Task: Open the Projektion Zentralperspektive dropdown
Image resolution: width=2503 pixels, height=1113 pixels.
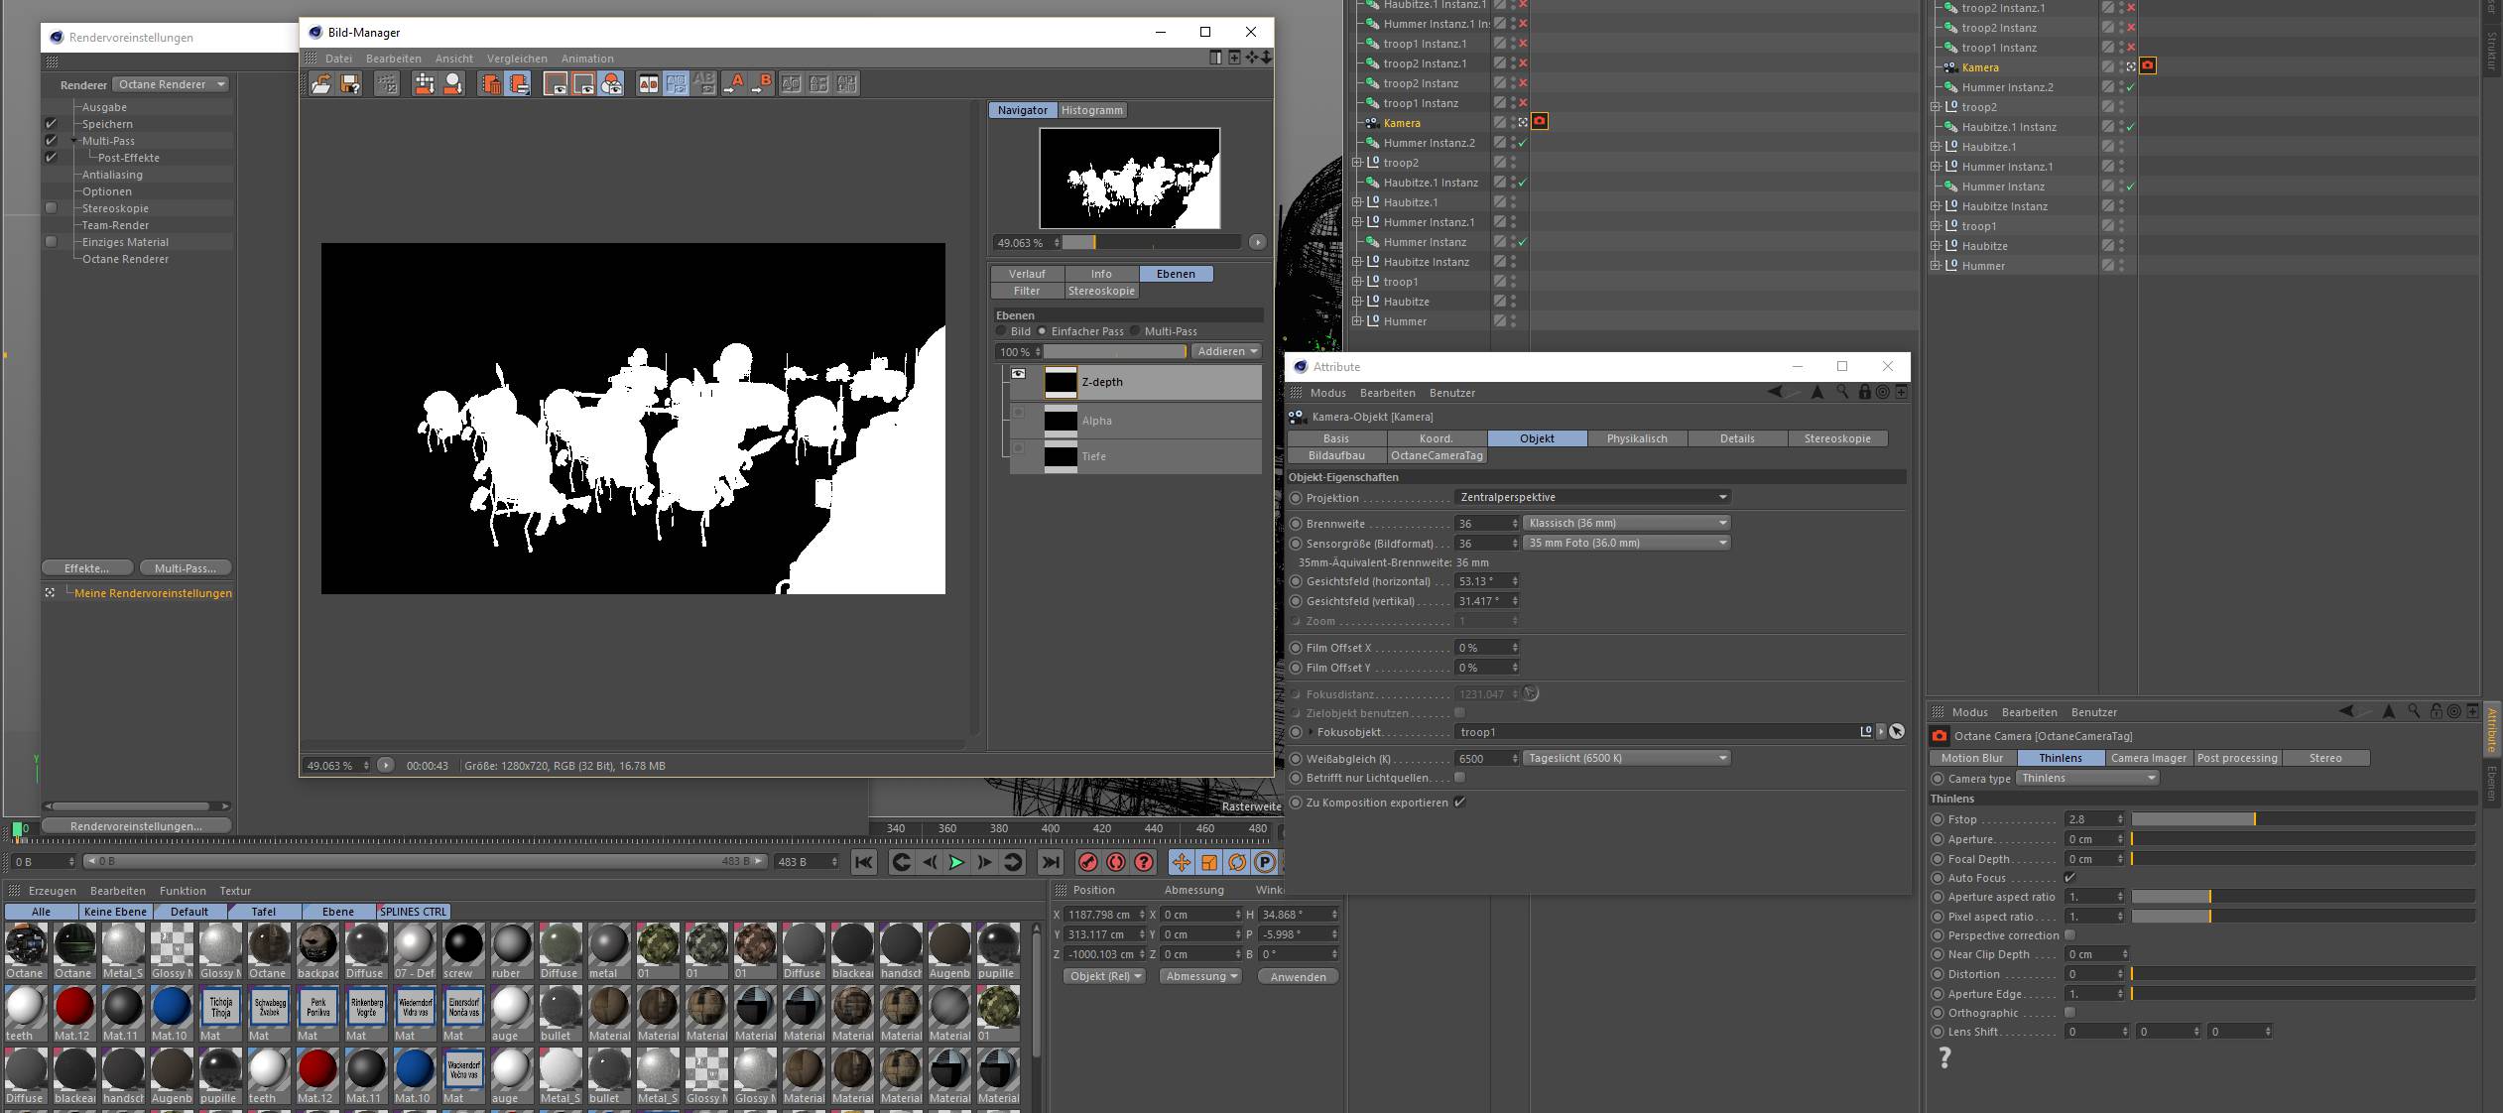Action: [x=1591, y=497]
